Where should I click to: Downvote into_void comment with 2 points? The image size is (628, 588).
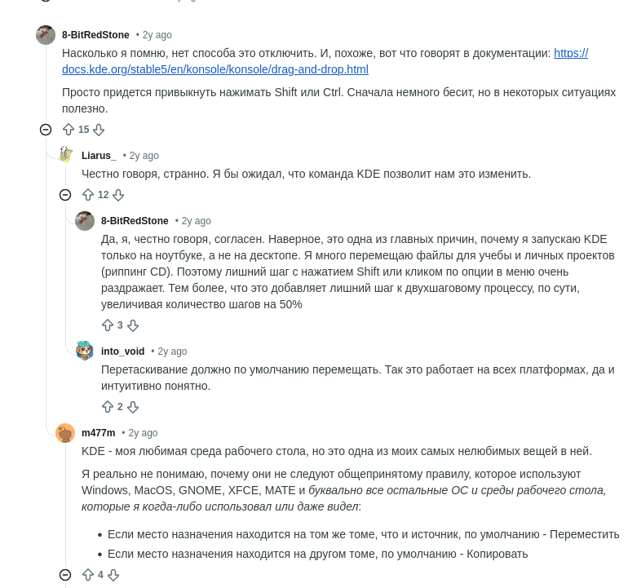[133, 407]
